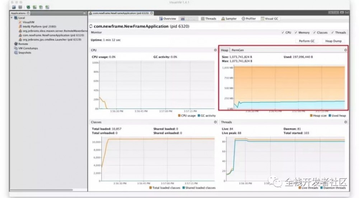
Task: Click the Heap Dump button
Action: [334, 41]
